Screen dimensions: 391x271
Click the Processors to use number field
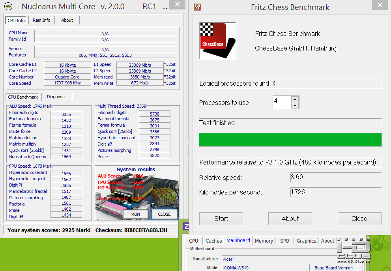coord(282,102)
